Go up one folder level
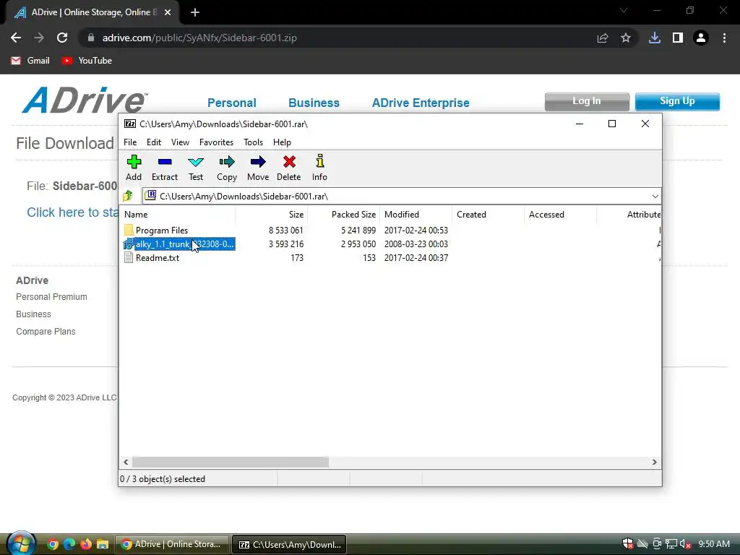This screenshot has height=555, width=740. [128, 196]
